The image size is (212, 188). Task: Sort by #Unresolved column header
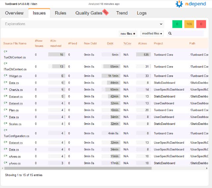coord(56,43)
